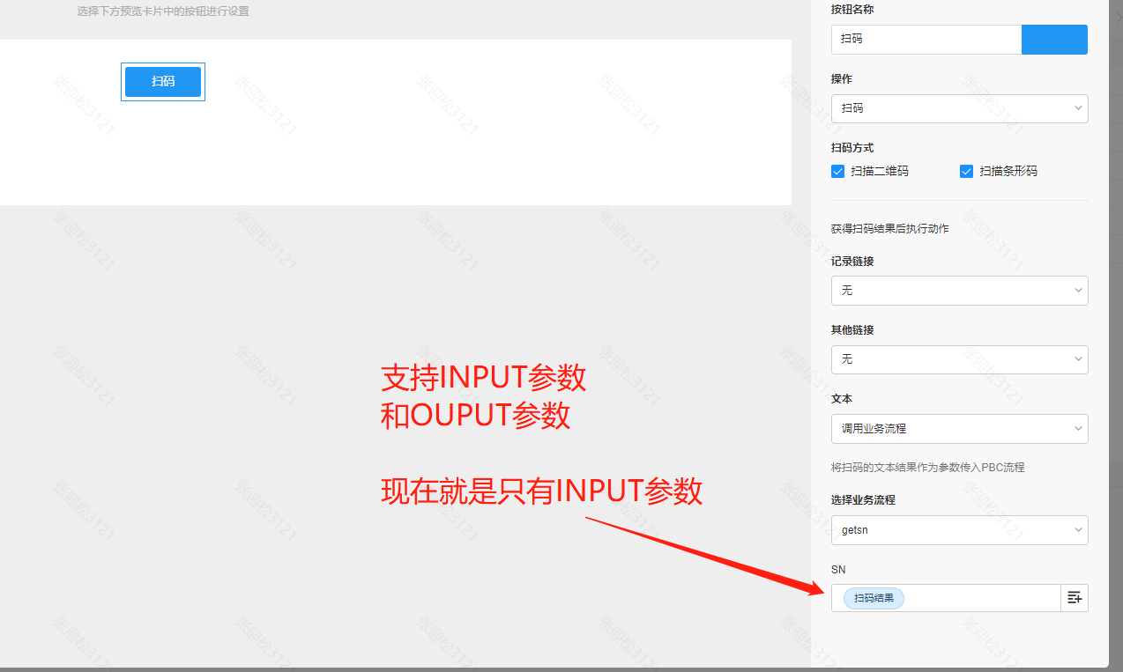Click the 按钮名称 field label
The width and height of the screenshot is (1123, 672).
pos(852,10)
